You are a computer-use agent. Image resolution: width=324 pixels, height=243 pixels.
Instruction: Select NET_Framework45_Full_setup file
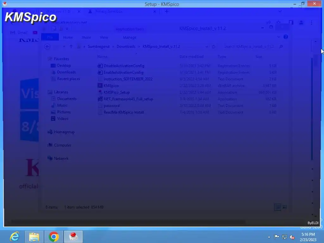coord(128,99)
